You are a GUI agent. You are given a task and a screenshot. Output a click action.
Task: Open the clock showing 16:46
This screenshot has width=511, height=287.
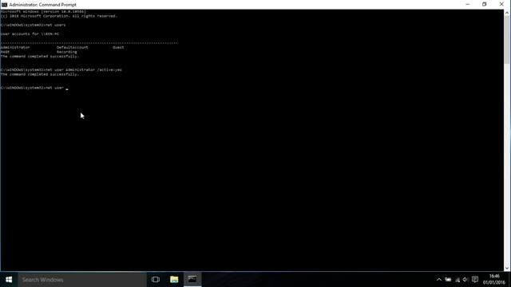click(494, 280)
